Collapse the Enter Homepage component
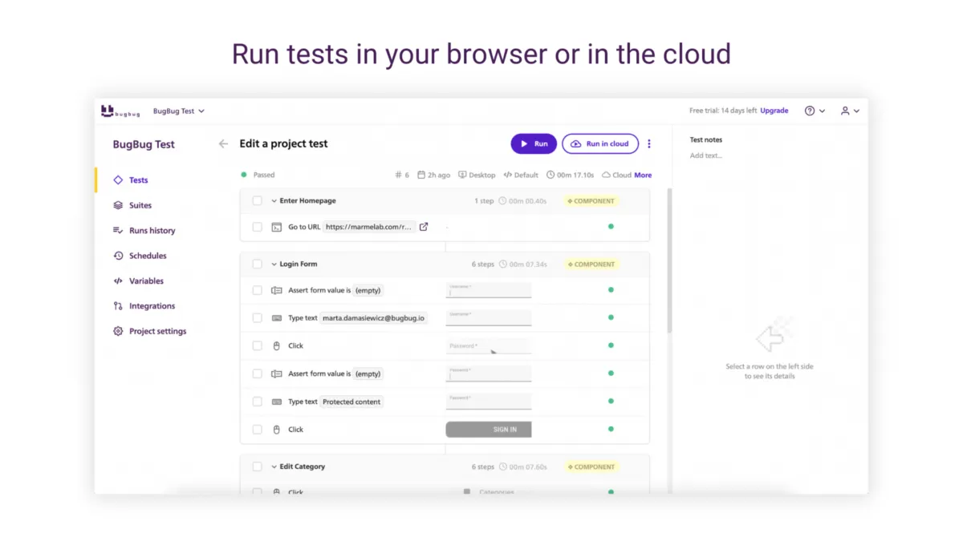 pos(274,201)
